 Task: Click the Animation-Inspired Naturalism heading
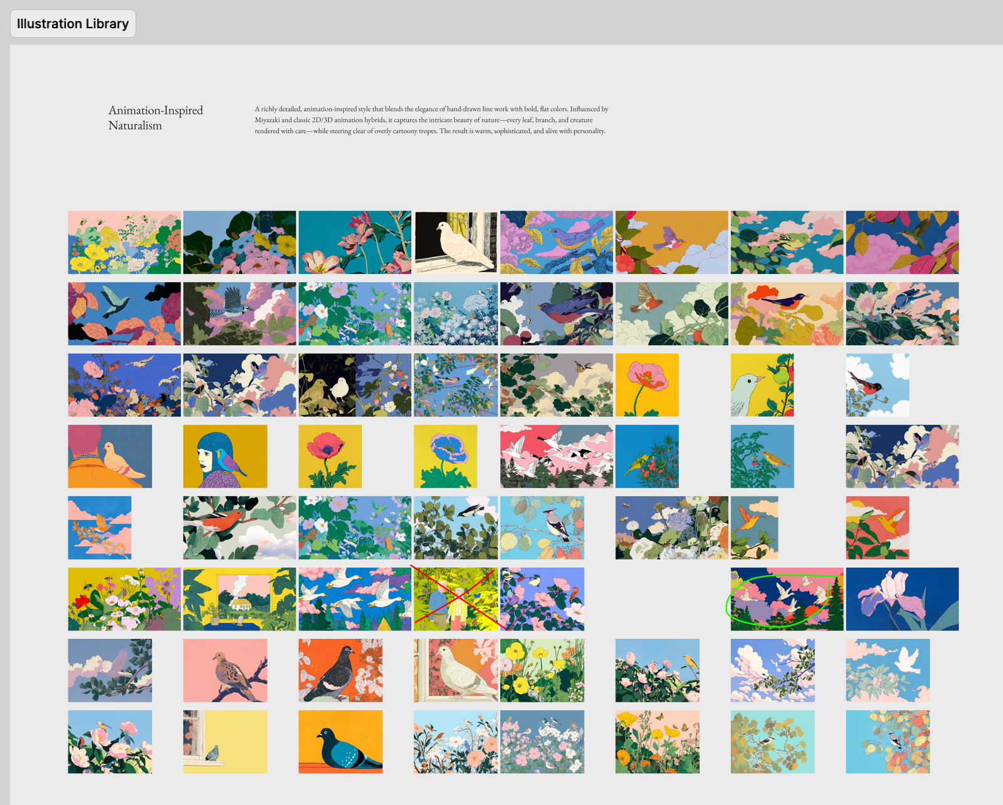pyautogui.click(x=156, y=118)
